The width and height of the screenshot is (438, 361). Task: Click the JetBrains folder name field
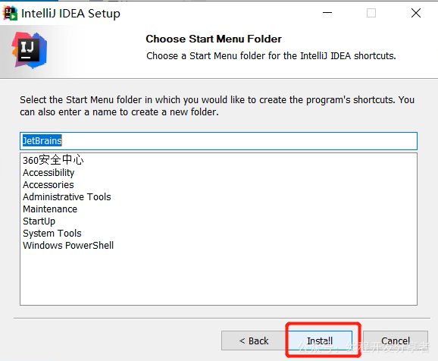coord(218,141)
